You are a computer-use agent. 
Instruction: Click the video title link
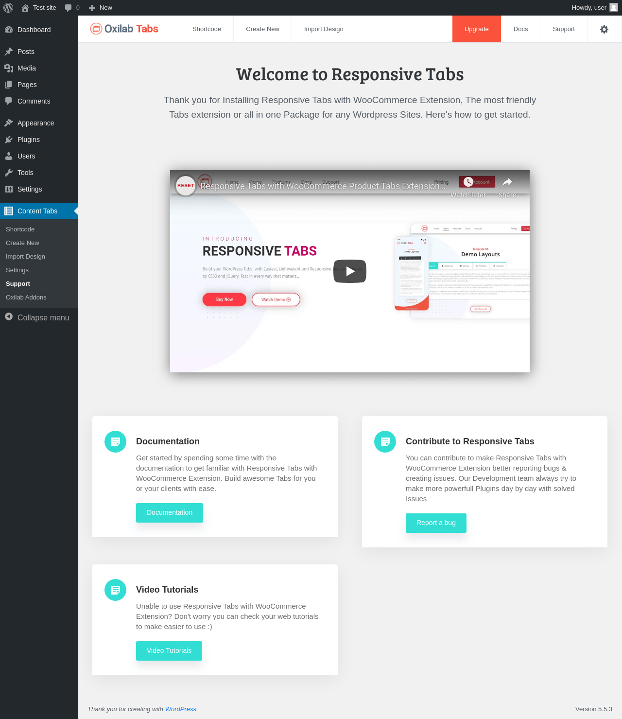tap(323, 186)
